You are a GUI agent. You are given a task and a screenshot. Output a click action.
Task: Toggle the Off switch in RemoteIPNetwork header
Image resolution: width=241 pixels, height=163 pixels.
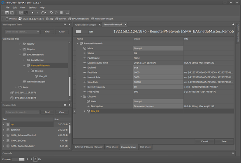pyautogui.click(x=81, y=32)
